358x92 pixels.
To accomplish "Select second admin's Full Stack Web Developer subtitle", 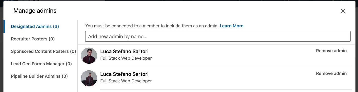I will pos(126,81).
